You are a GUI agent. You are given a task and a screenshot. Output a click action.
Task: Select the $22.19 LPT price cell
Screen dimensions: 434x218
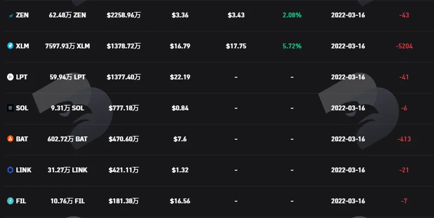tap(180, 77)
